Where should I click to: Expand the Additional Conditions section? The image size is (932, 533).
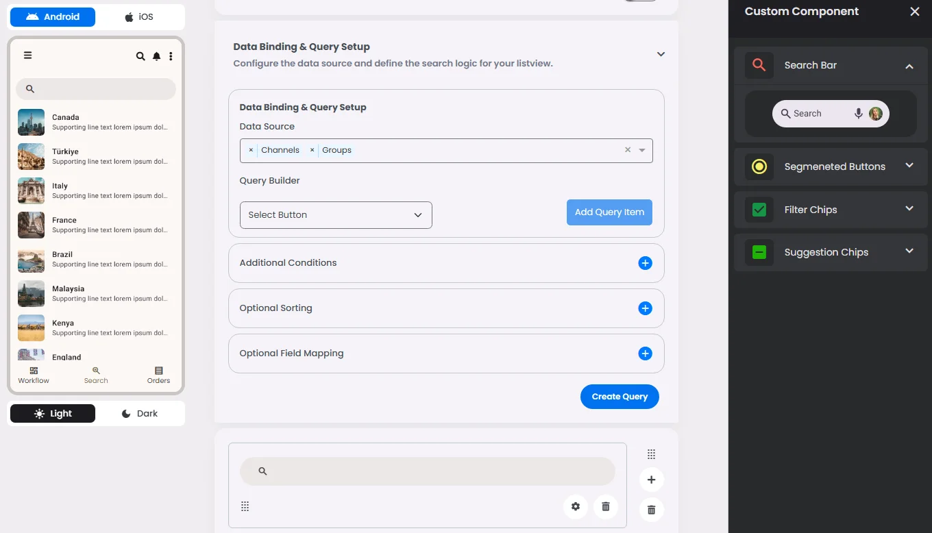645,263
